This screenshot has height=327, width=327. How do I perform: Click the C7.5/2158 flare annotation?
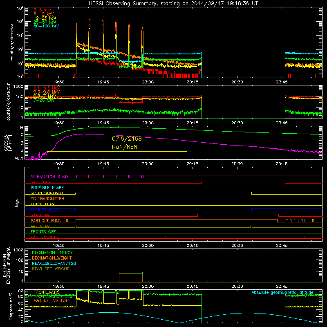pos(127,139)
